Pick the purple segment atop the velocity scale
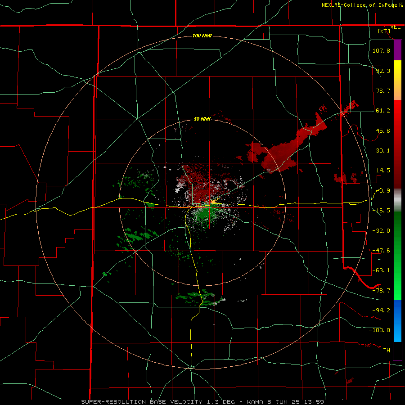The image size is (405, 405). (x=397, y=50)
